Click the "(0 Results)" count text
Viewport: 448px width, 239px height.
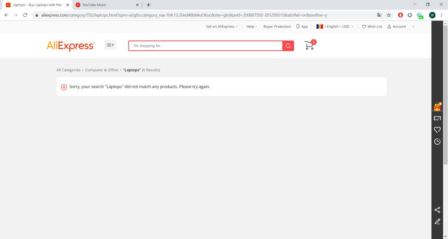click(x=151, y=70)
